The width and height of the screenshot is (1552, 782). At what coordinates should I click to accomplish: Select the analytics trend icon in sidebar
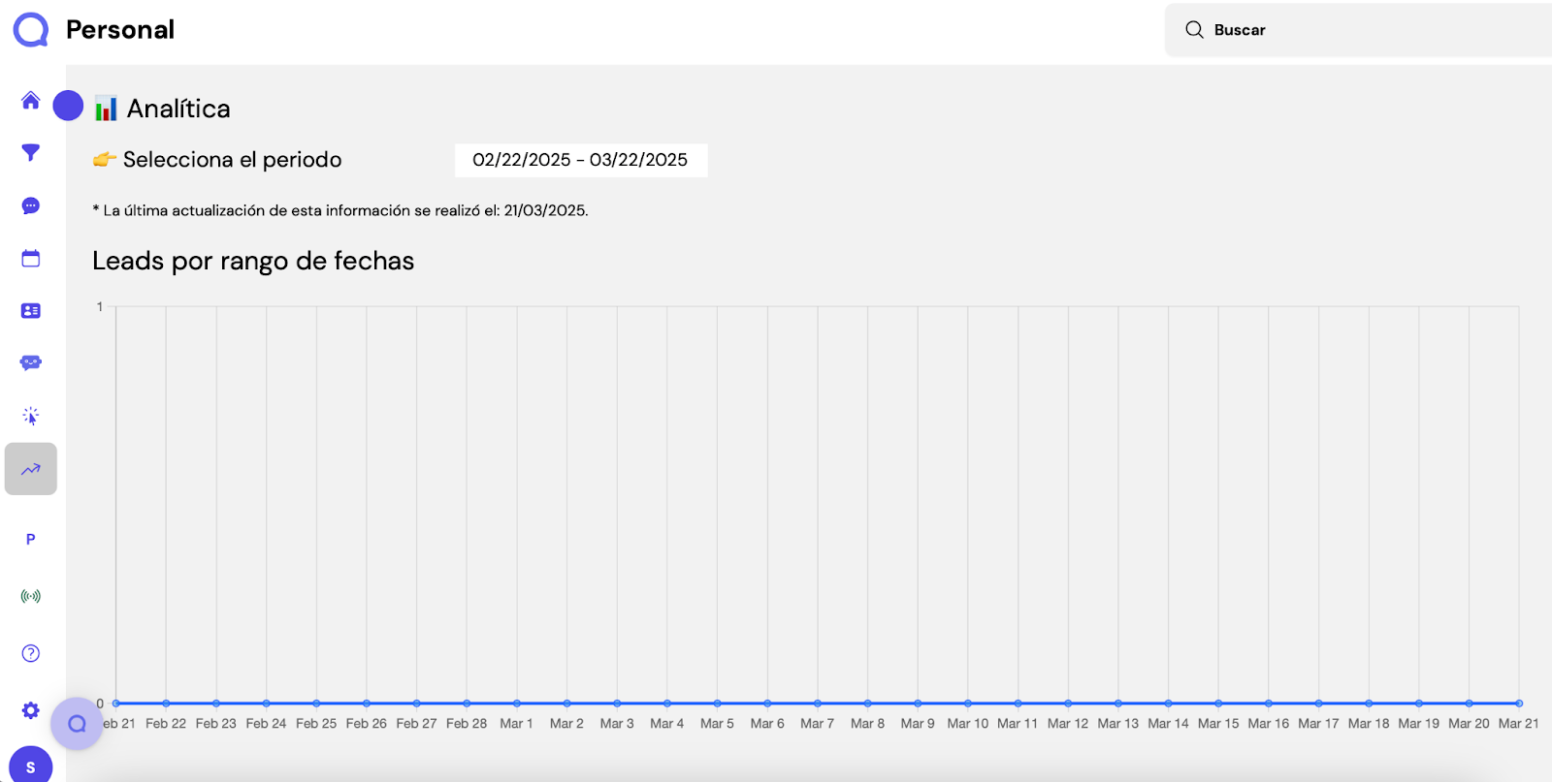pos(31,469)
